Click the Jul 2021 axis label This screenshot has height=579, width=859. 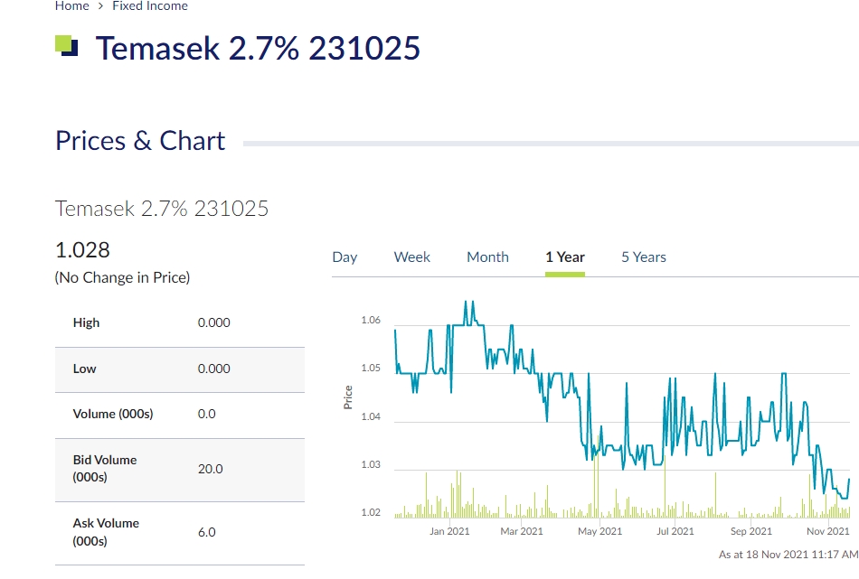click(675, 531)
